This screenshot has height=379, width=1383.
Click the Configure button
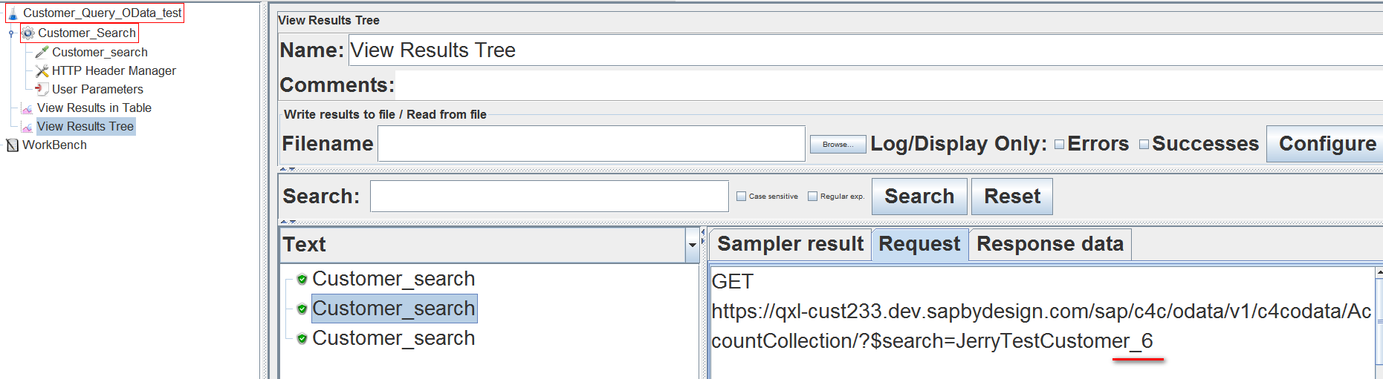coord(1327,144)
